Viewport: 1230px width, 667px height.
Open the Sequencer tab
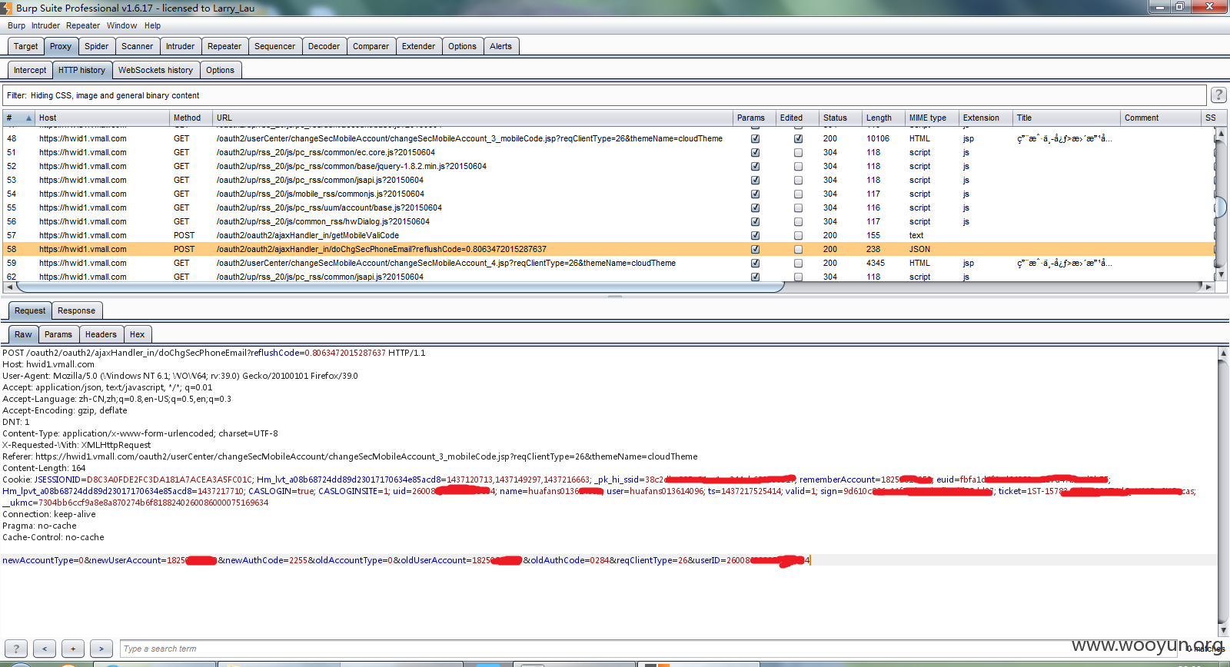point(274,46)
